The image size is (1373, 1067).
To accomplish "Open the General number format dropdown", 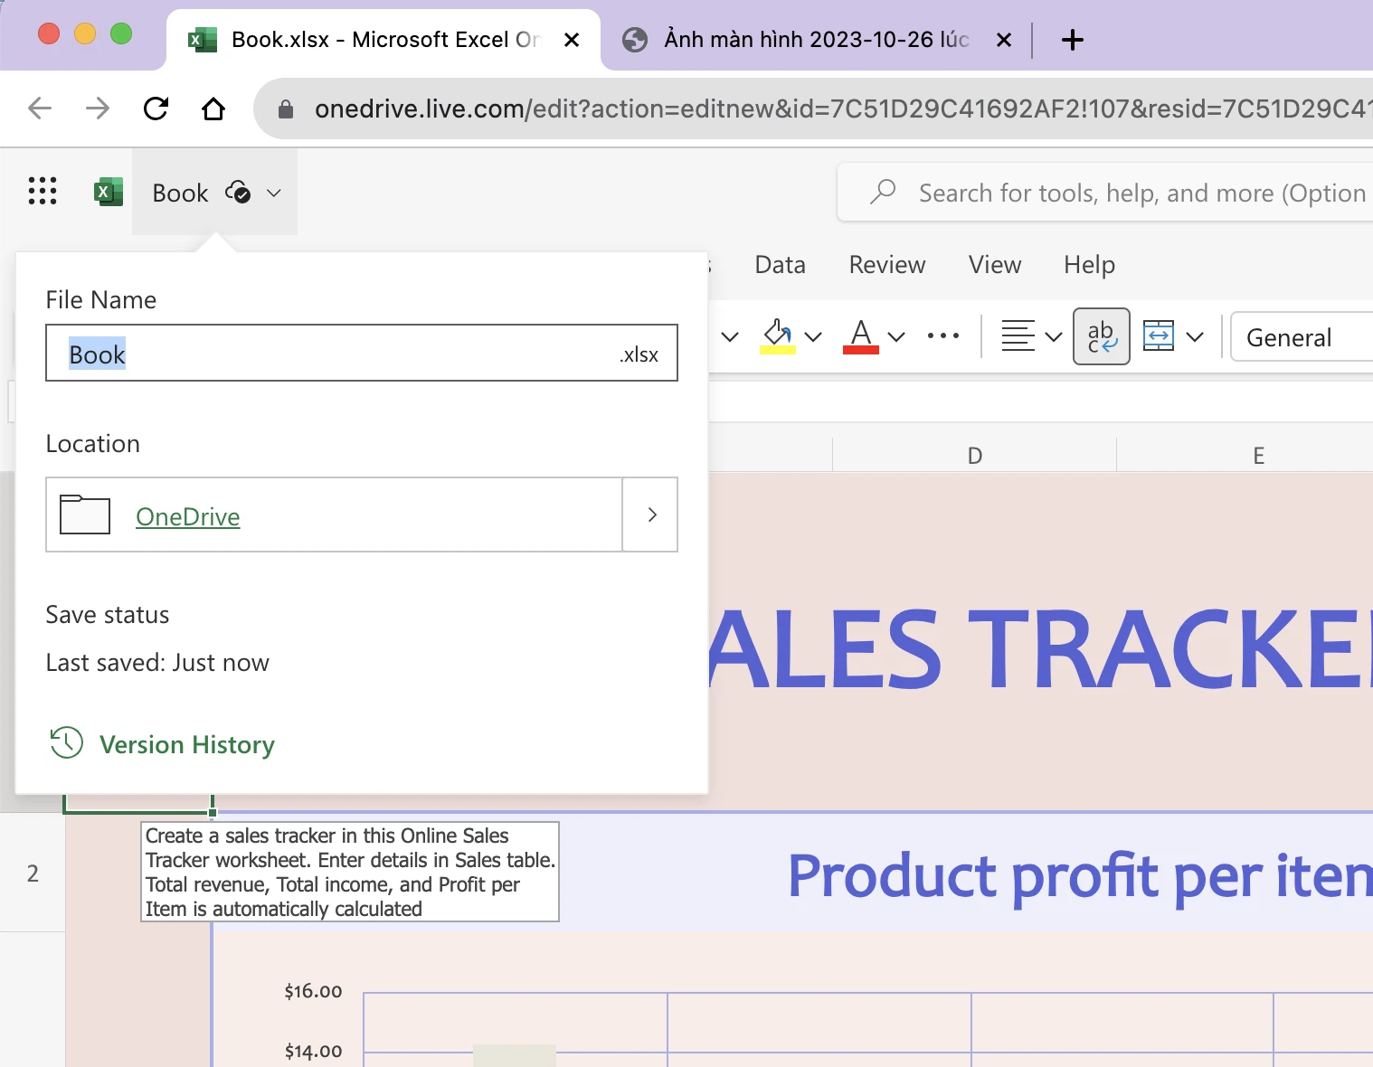I will [x=1302, y=336].
